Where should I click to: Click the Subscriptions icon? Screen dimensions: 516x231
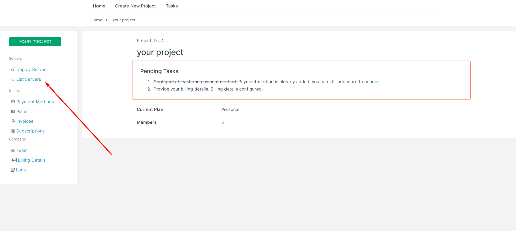pos(13,131)
